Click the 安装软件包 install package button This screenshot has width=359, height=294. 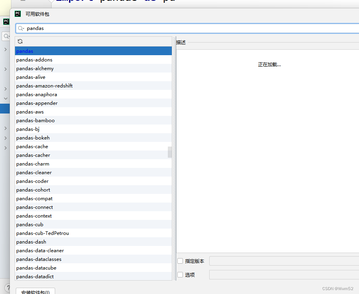(x=35, y=292)
